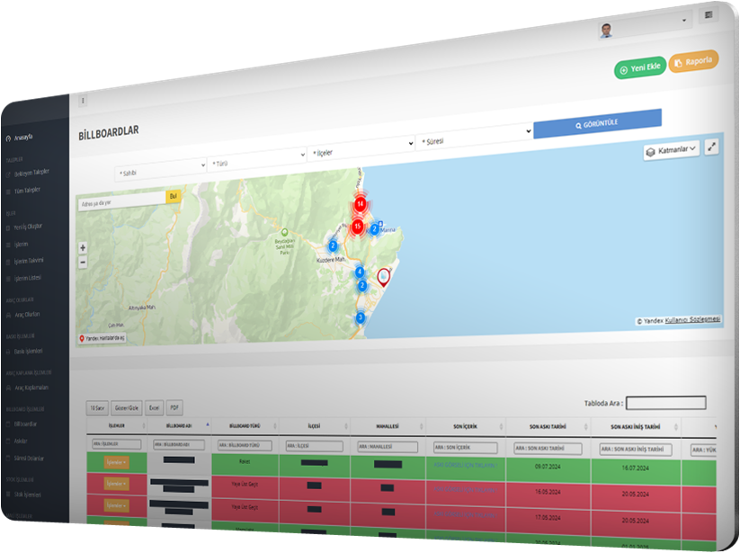Image resolution: width=740 pixels, height=553 pixels.
Task: Click the red cluster marker labeled 14
Action: [x=360, y=204]
